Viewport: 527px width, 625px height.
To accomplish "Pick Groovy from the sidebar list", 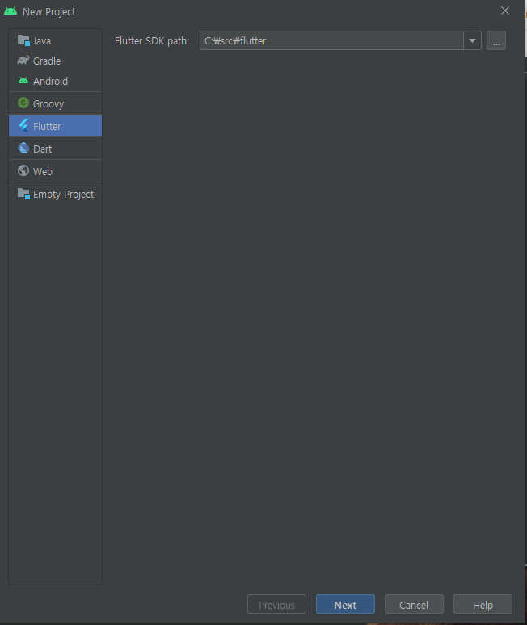I will click(55, 103).
